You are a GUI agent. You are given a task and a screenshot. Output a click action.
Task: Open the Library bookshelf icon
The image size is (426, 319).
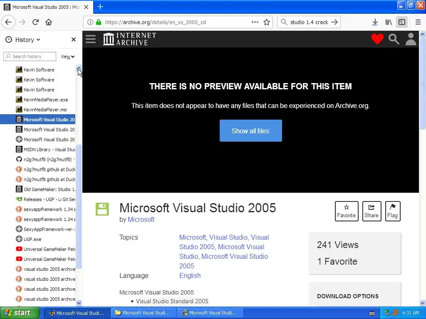pos(389,22)
